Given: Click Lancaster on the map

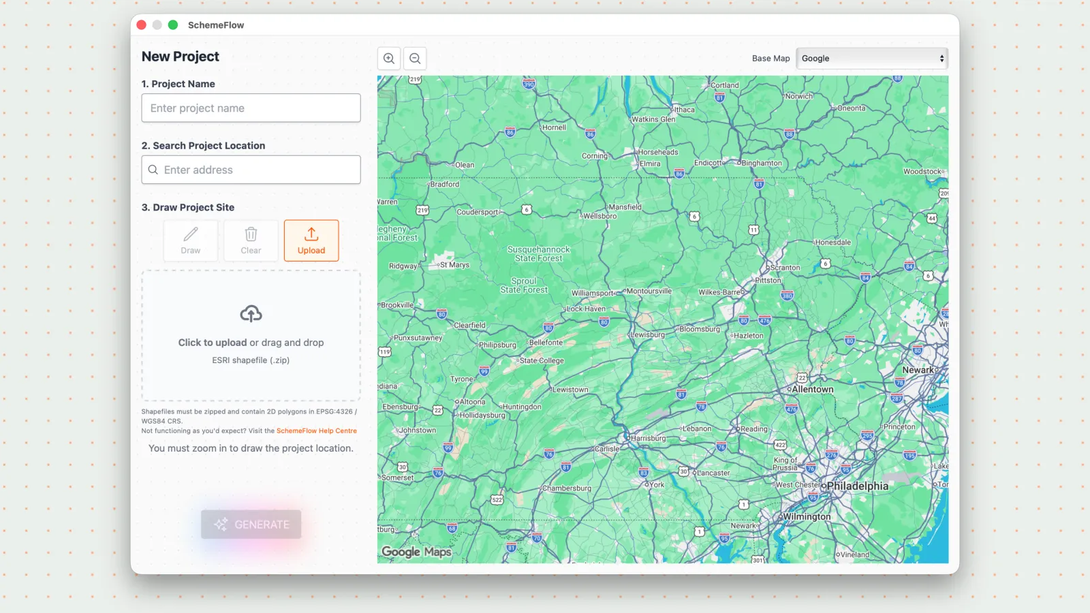Looking at the screenshot, I should 714,473.
